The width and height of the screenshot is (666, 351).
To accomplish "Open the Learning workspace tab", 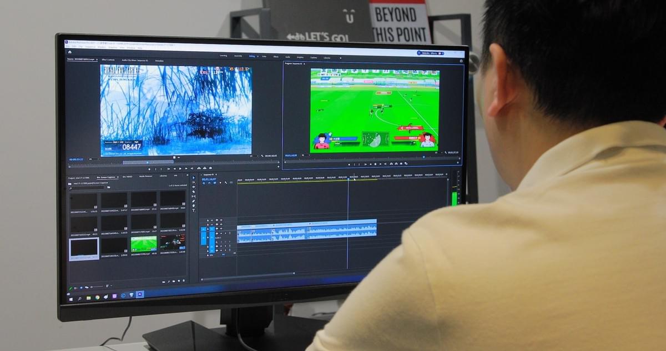I will (x=223, y=56).
